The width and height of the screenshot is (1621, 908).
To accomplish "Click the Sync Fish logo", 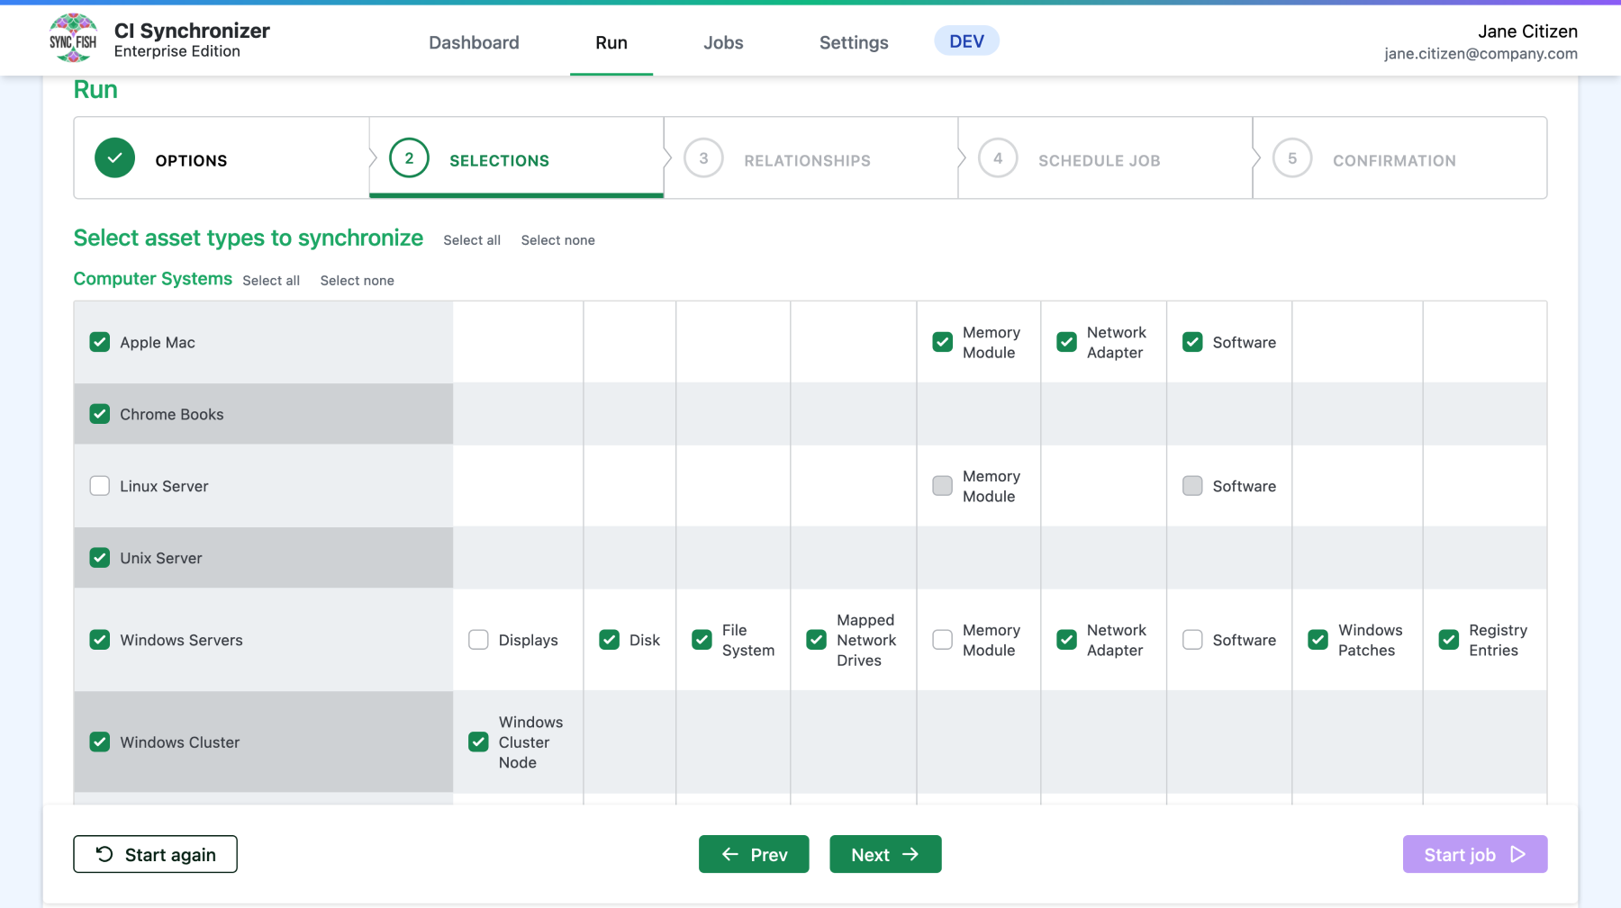I will [73, 39].
